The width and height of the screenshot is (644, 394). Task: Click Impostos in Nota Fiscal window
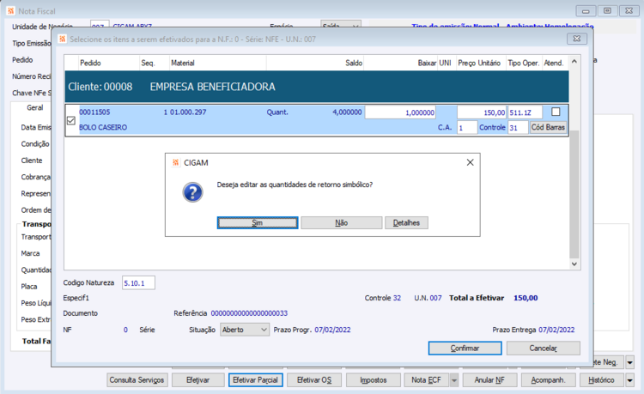pyautogui.click(x=374, y=380)
